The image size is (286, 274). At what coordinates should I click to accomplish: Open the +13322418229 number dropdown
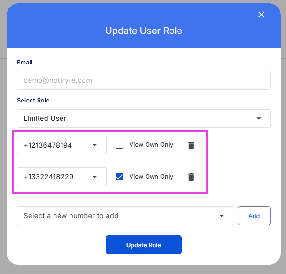(x=62, y=177)
